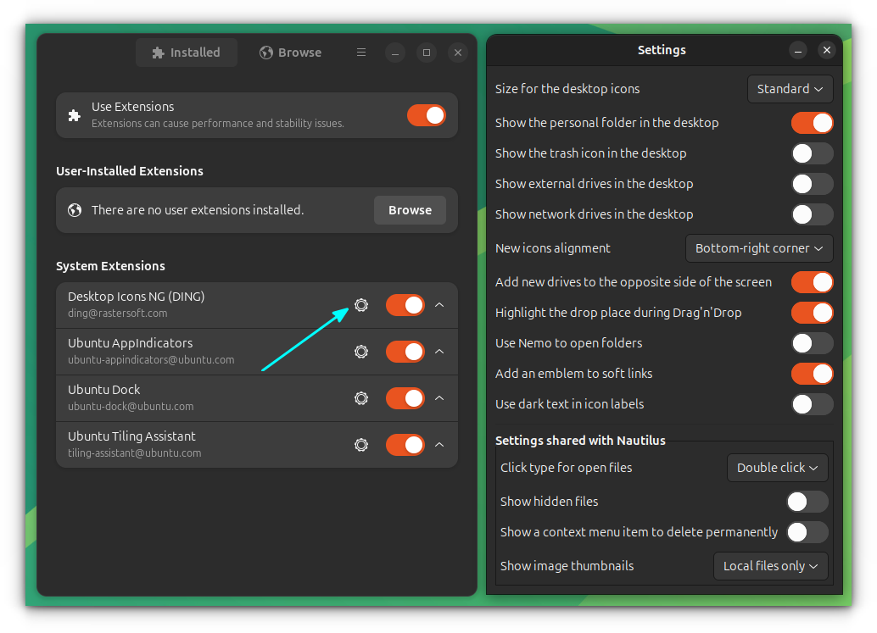Viewport: 877px width, 633px height.
Task: Switch to the Browse tab
Action: tap(291, 53)
